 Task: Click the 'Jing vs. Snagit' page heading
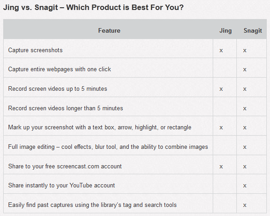[93, 8]
